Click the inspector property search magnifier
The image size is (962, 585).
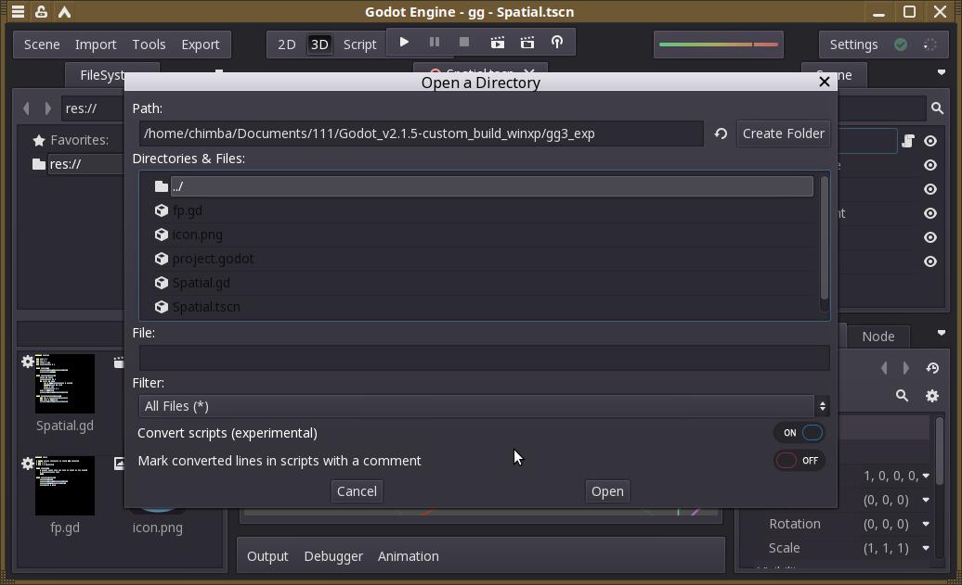(902, 396)
